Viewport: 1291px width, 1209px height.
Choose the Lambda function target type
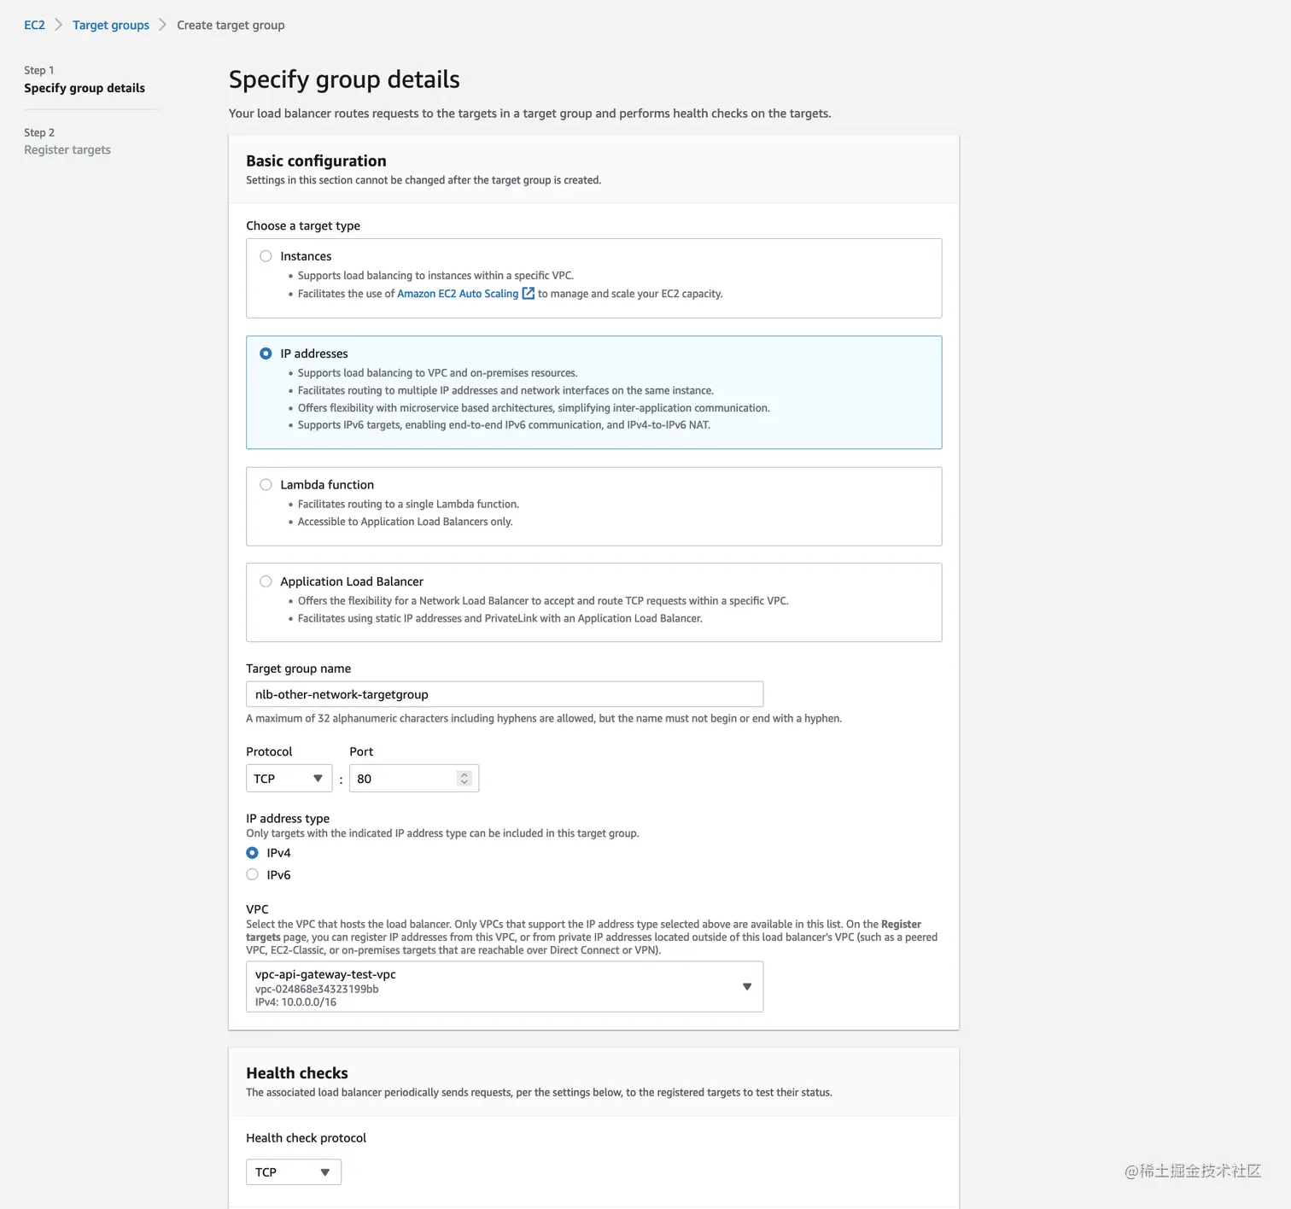tap(266, 485)
